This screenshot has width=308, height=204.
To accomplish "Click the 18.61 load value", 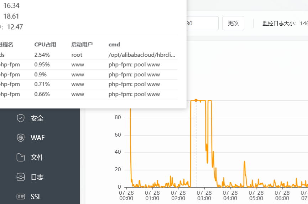I will [11, 16].
